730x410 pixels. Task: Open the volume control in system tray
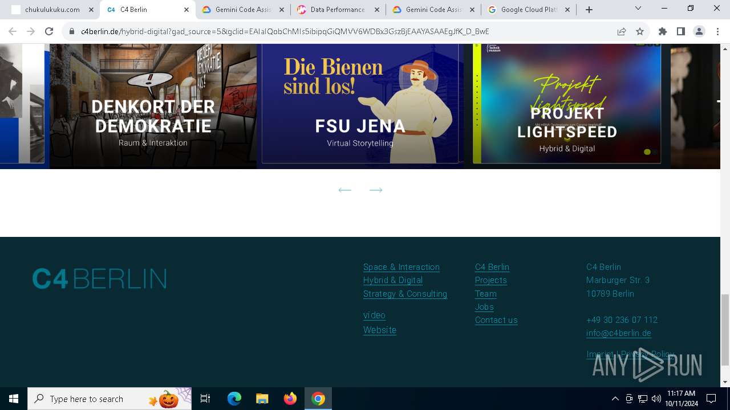click(x=656, y=399)
